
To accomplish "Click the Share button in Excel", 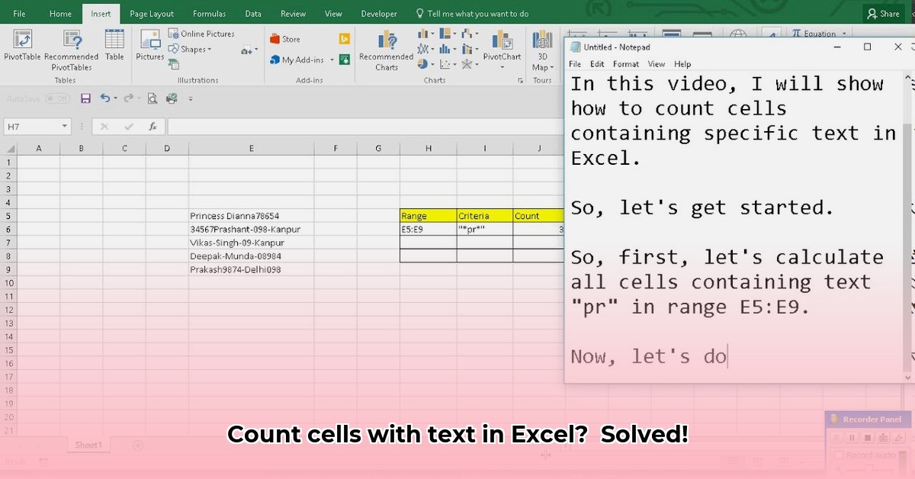I will pyautogui.click(x=884, y=14).
